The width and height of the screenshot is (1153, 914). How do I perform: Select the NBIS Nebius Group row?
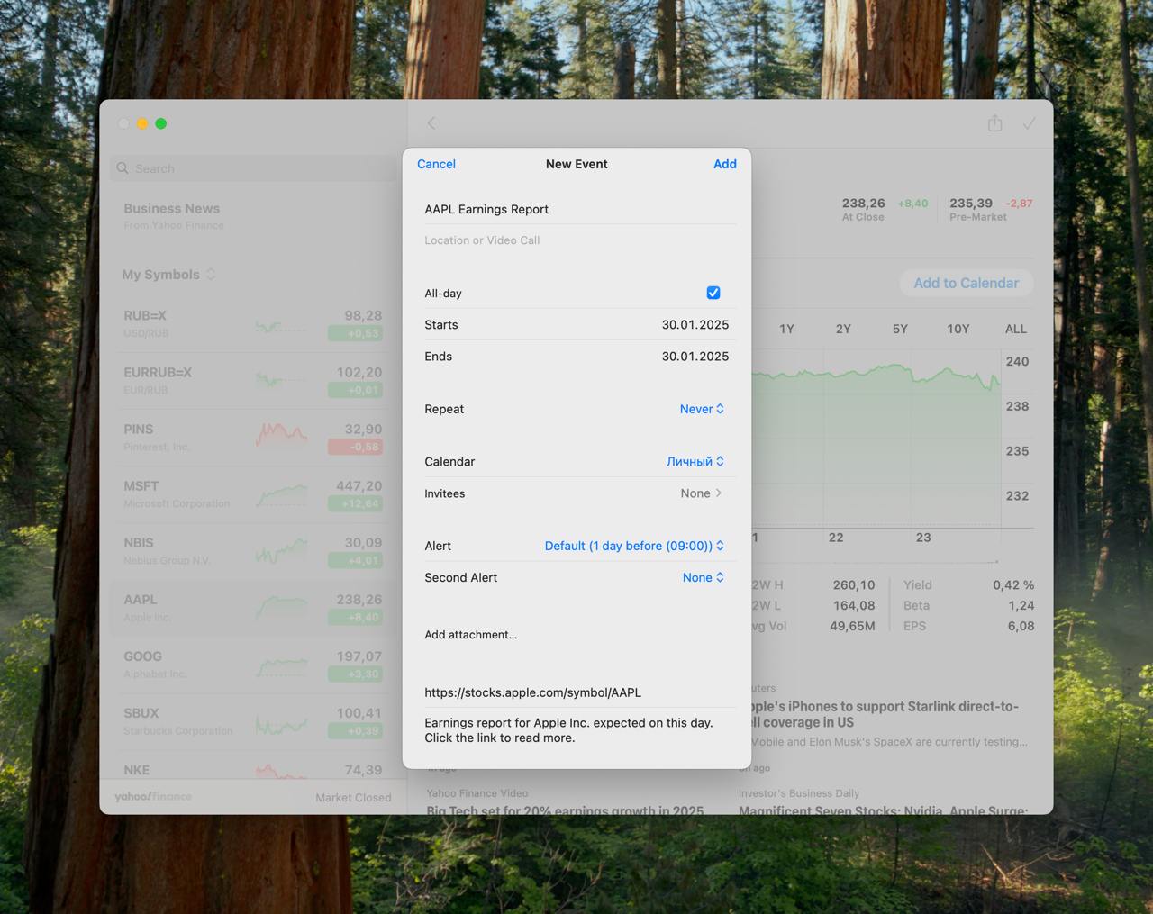(252, 551)
